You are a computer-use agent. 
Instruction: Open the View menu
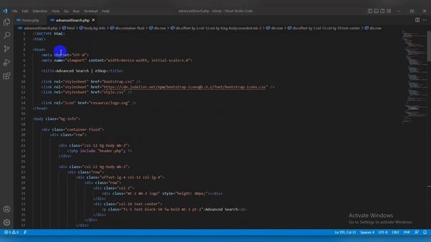[x=55, y=11]
